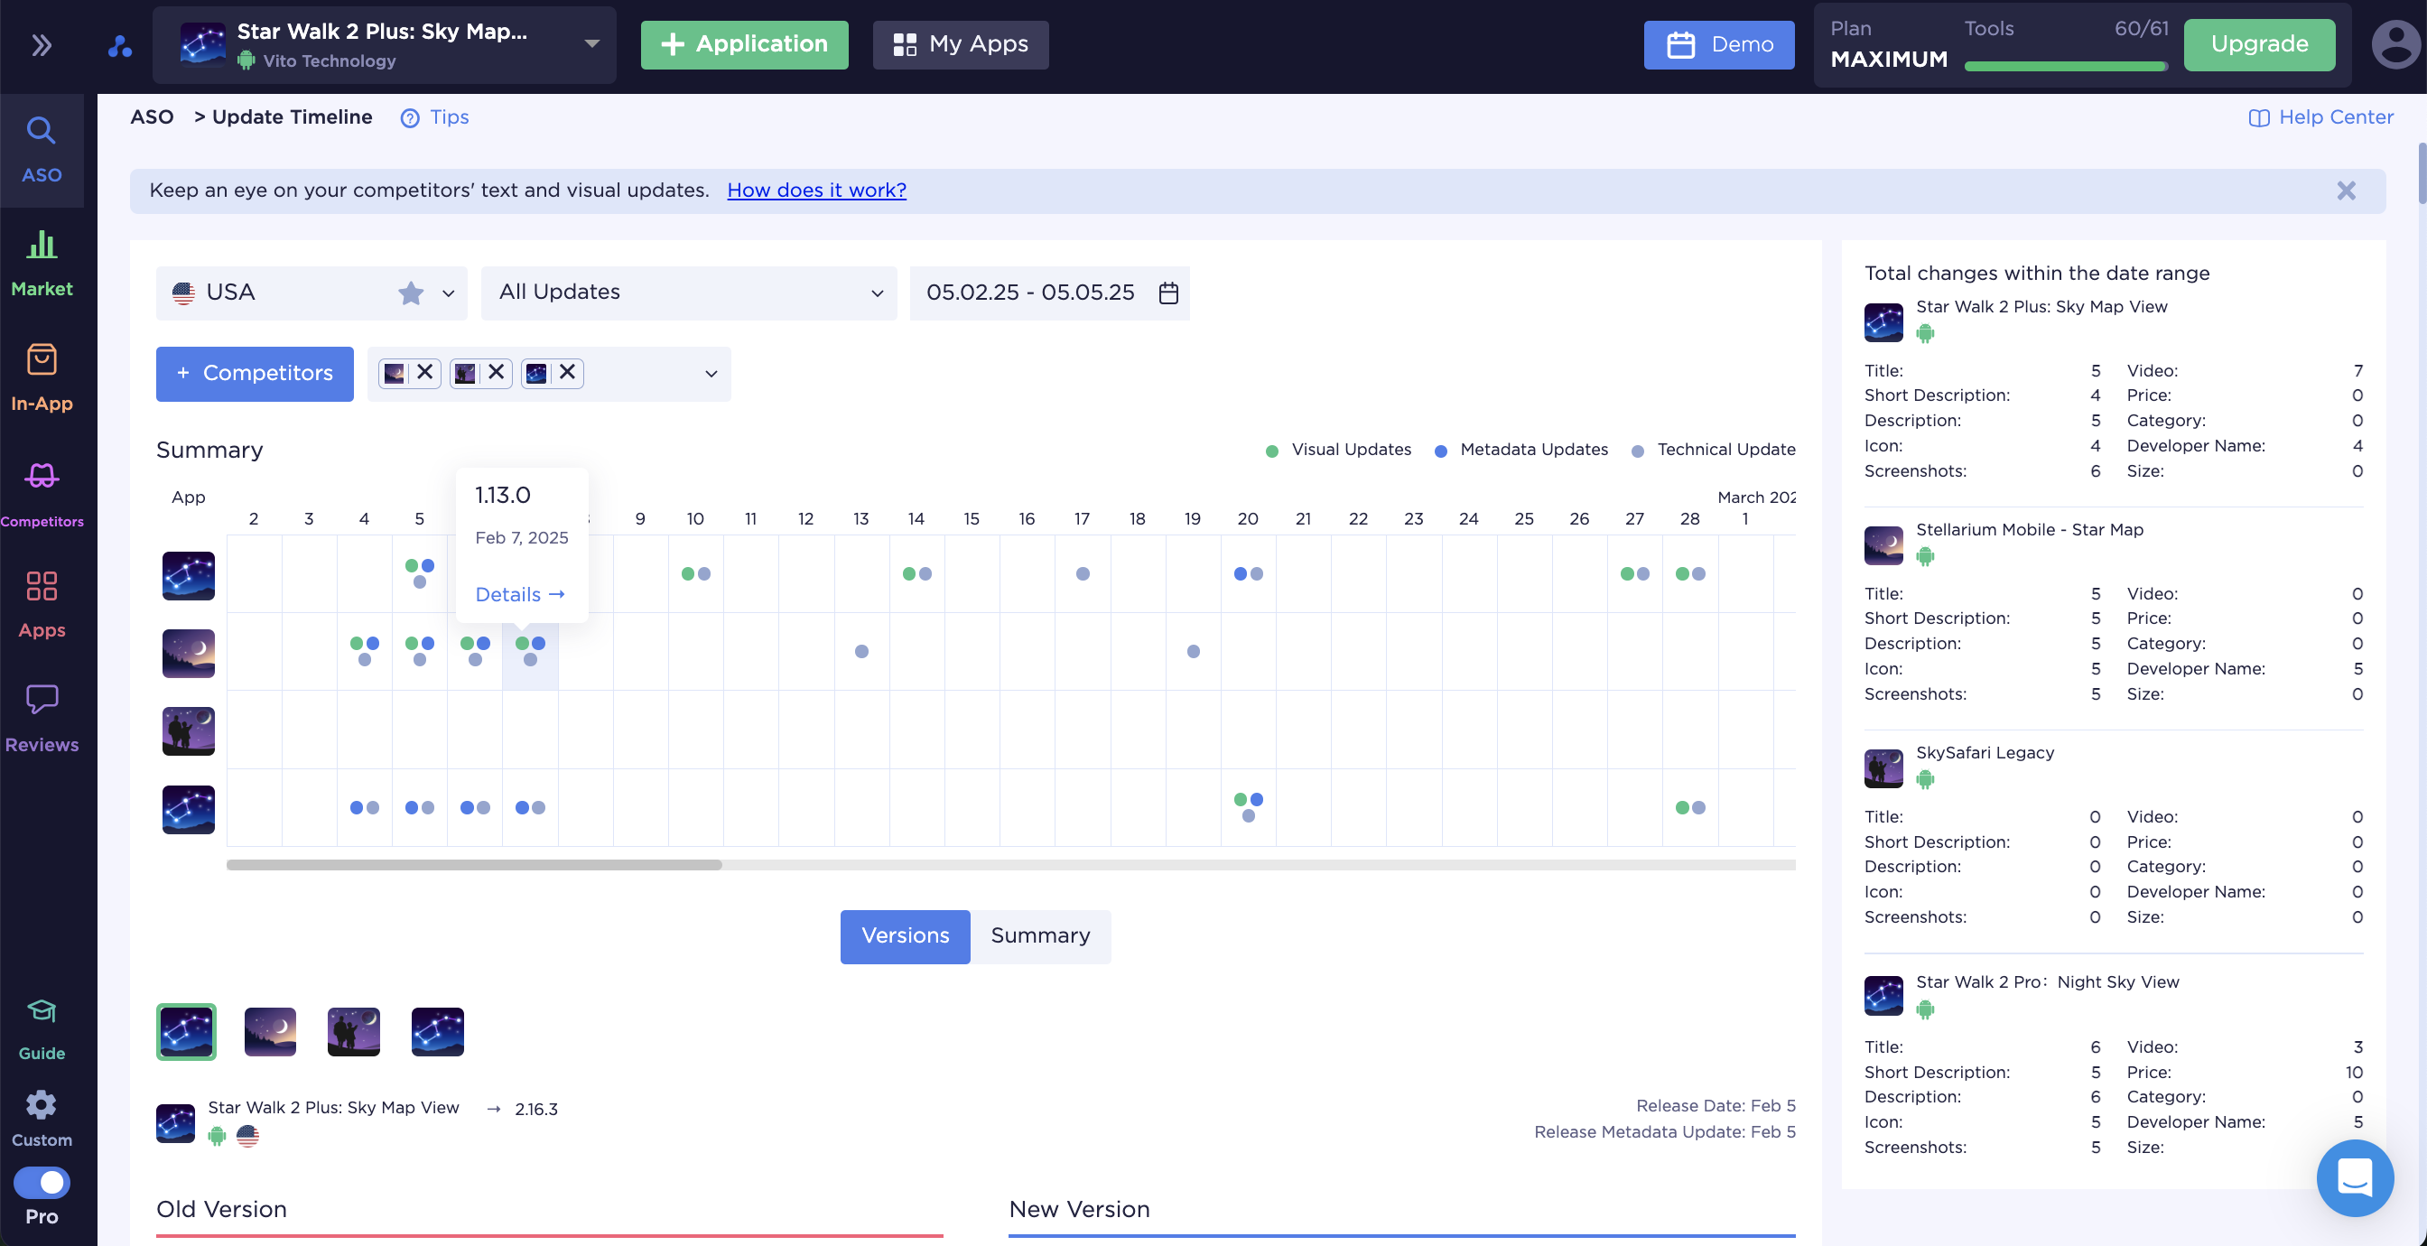The image size is (2427, 1246).
Task: Remove the third competitor chip
Action: [567, 372]
